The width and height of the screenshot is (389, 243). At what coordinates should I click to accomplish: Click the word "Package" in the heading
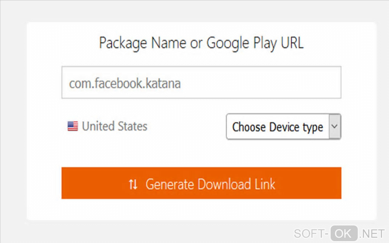(123, 43)
